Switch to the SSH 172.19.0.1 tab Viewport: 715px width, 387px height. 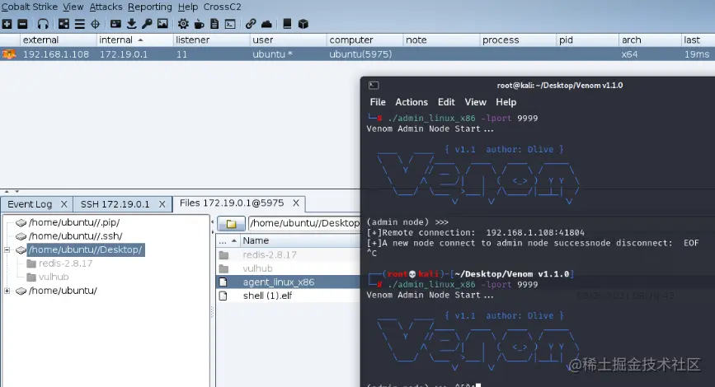115,204
